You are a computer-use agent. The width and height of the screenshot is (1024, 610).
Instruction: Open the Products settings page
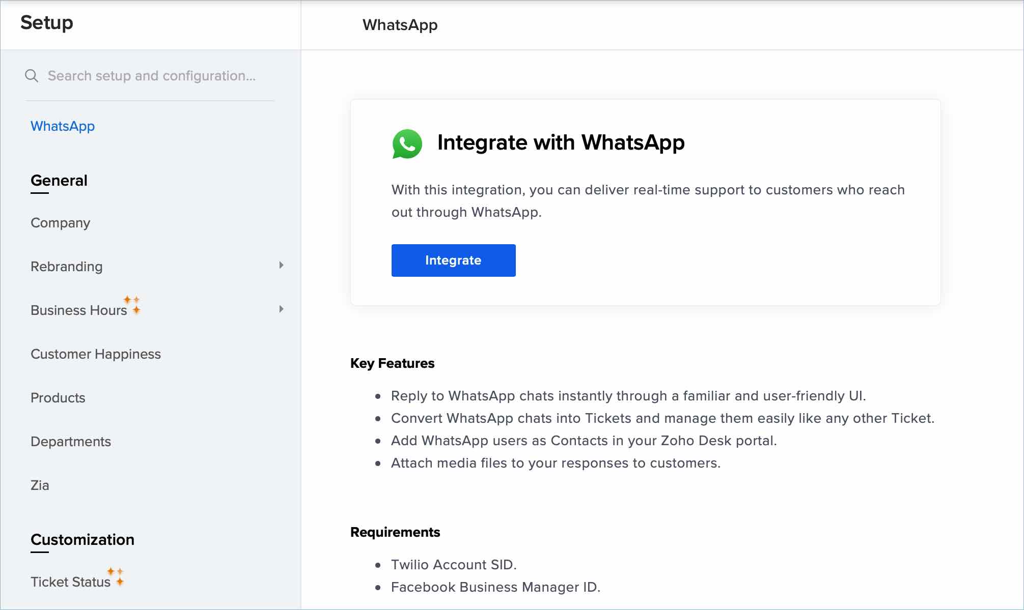(x=58, y=398)
